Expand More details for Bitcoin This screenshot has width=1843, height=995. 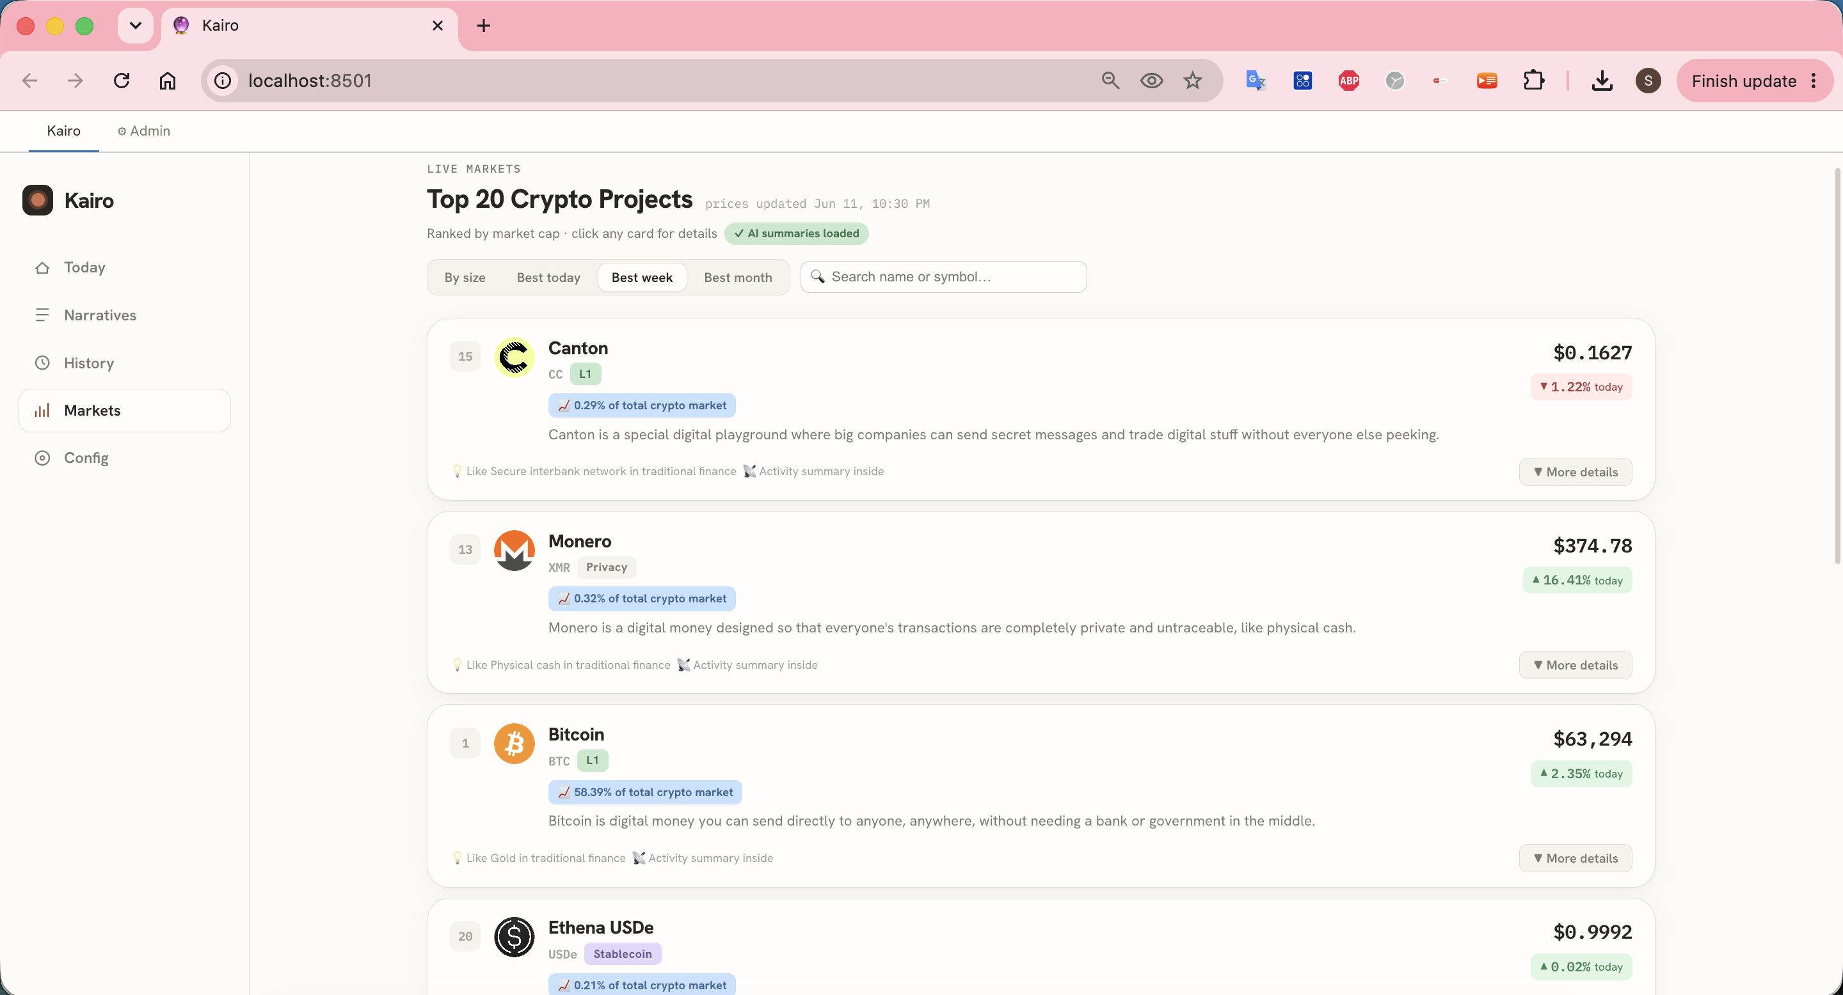click(1576, 858)
